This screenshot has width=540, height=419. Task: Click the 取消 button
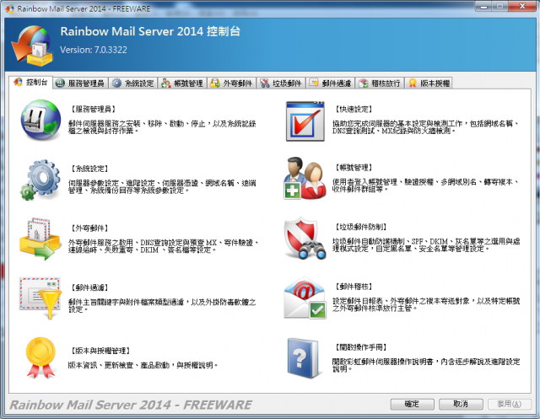(x=461, y=404)
